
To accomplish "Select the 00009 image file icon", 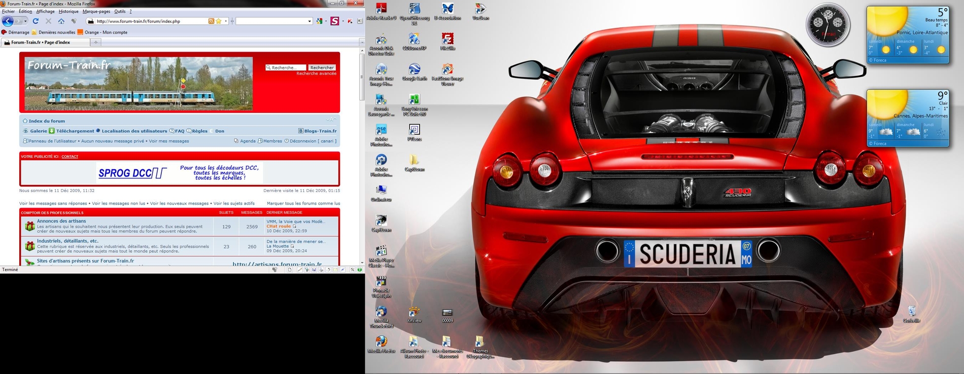I will (x=447, y=315).
